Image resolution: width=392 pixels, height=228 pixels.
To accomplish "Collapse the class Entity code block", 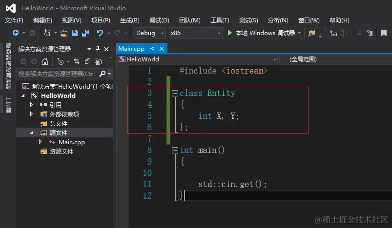I will click(x=175, y=94).
